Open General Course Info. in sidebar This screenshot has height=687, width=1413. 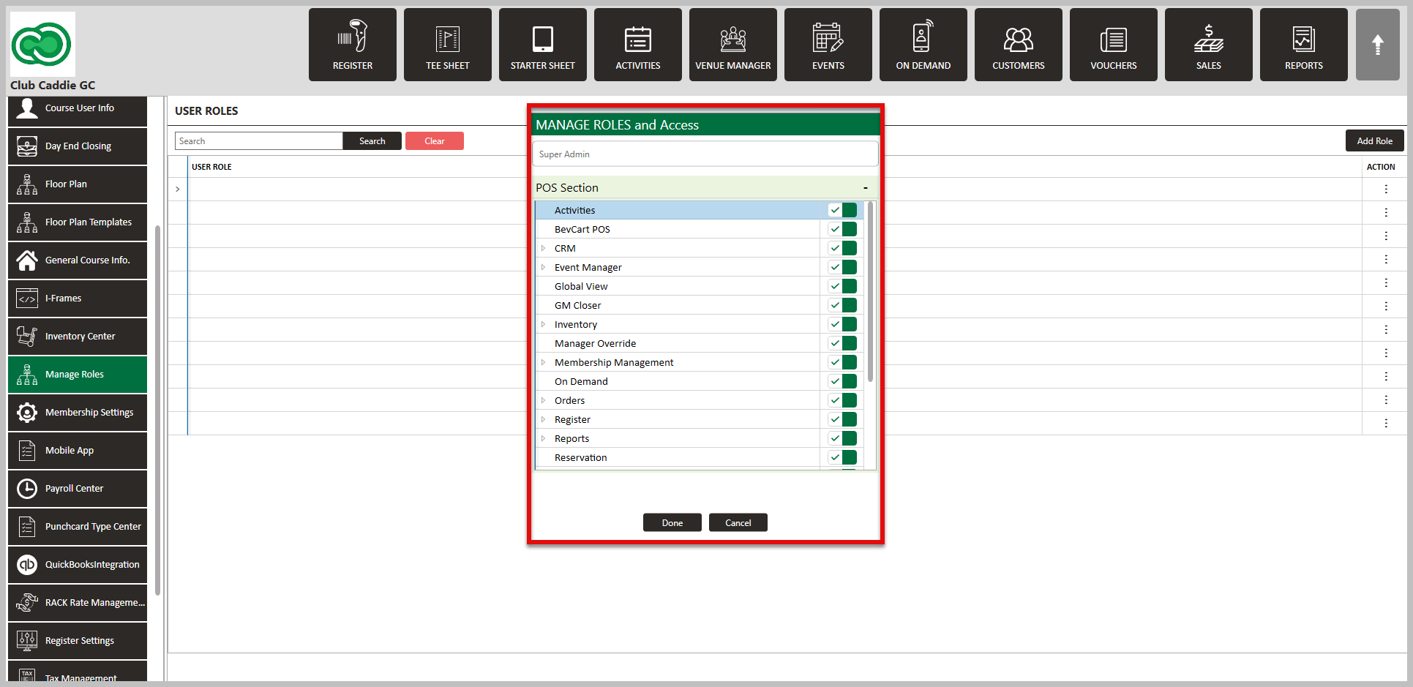pyautogui.click(x=78, y=260)
